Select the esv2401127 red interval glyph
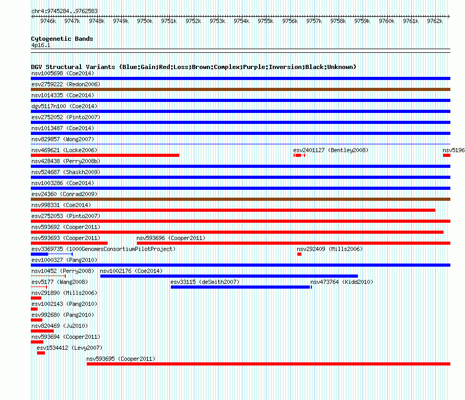Image resolution: width=465 pixels, height=400 pixels. (x=299, y=155)
